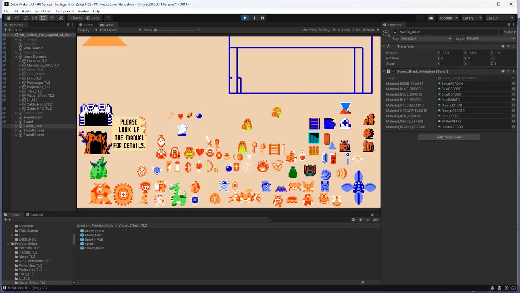Open the 16:9 Aspect dropdown
520x293 pixels.
click(120, 30)
